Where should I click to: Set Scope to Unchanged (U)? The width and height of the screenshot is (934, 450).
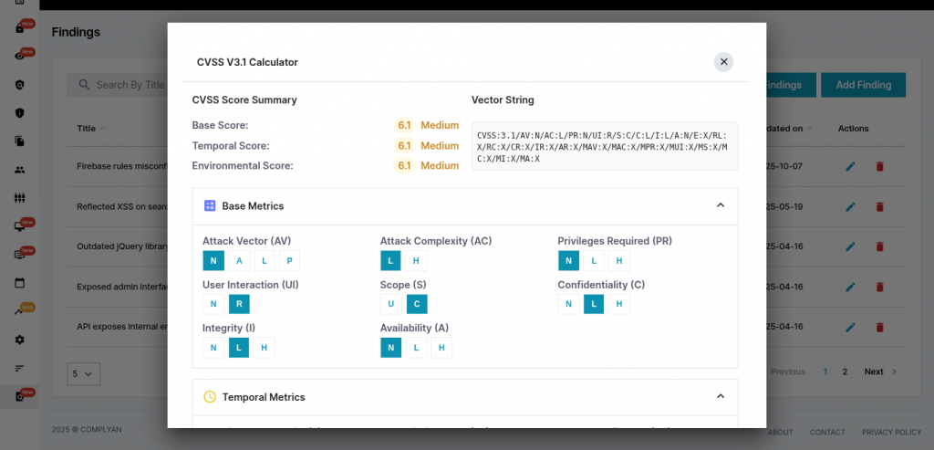(x=390, y=304)
